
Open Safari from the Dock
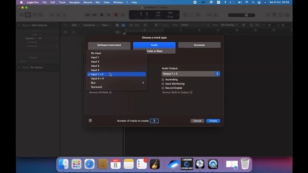[90, 164]
